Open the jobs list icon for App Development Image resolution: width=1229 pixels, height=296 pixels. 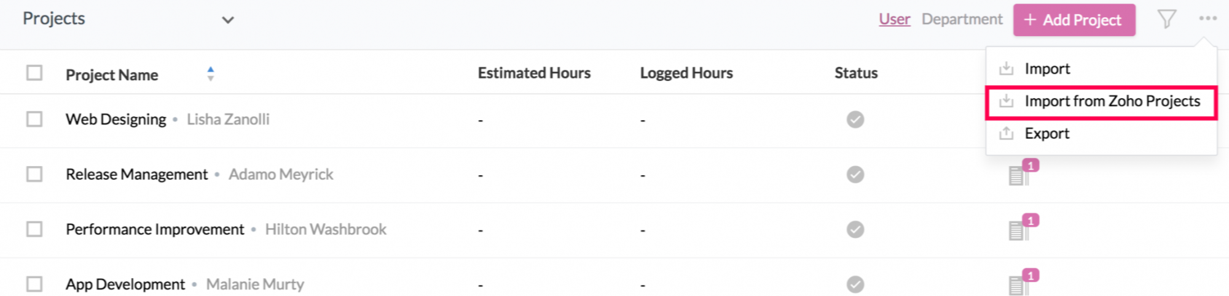[1018, 285]
